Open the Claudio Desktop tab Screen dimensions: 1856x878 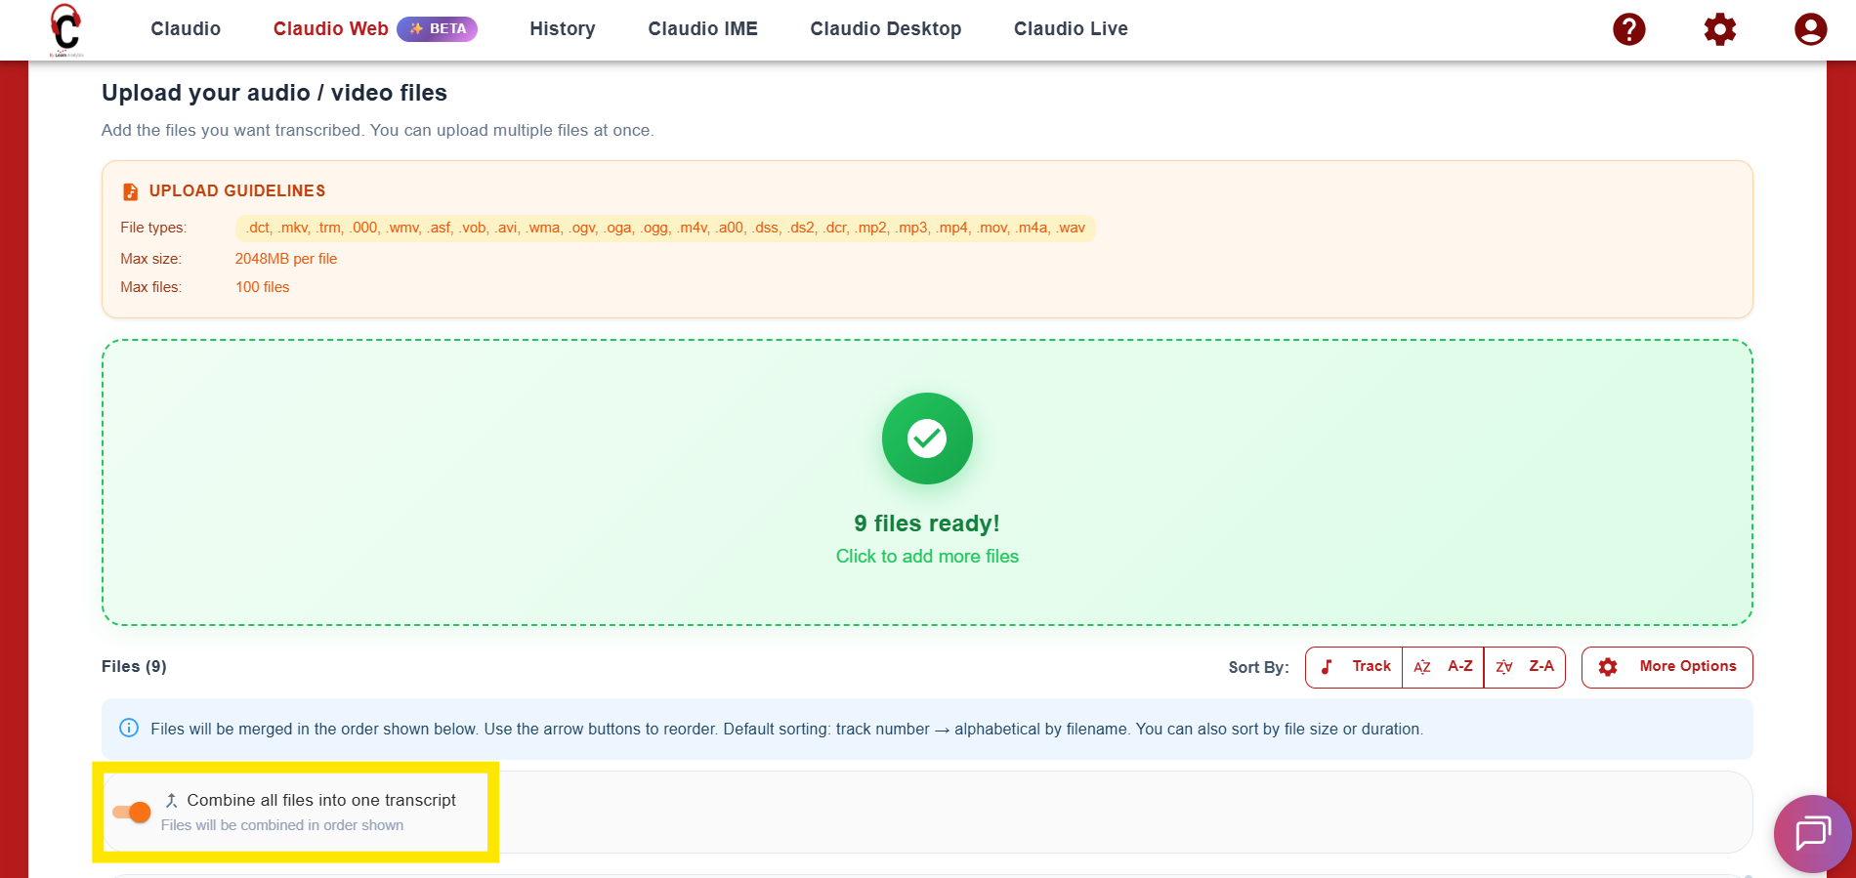pyautogui.click(x=885, y=29)
